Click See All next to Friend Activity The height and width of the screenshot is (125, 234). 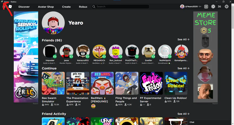[x=183, y=114]
